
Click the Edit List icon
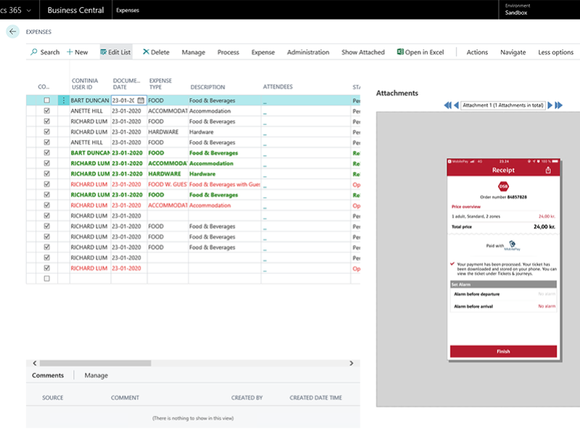point(104,52)
